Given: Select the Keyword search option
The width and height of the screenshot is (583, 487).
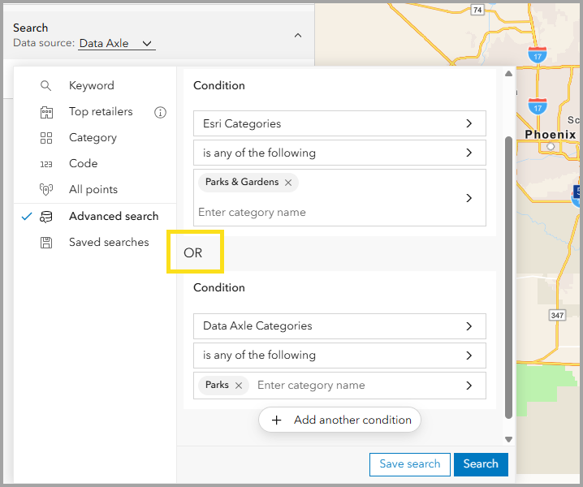Looking at the screenshot, I should (91, 86).
